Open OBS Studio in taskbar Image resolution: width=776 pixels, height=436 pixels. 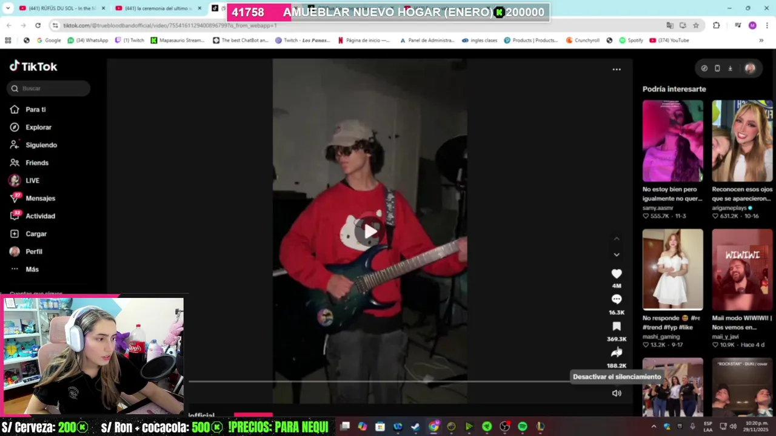(504, 426)
